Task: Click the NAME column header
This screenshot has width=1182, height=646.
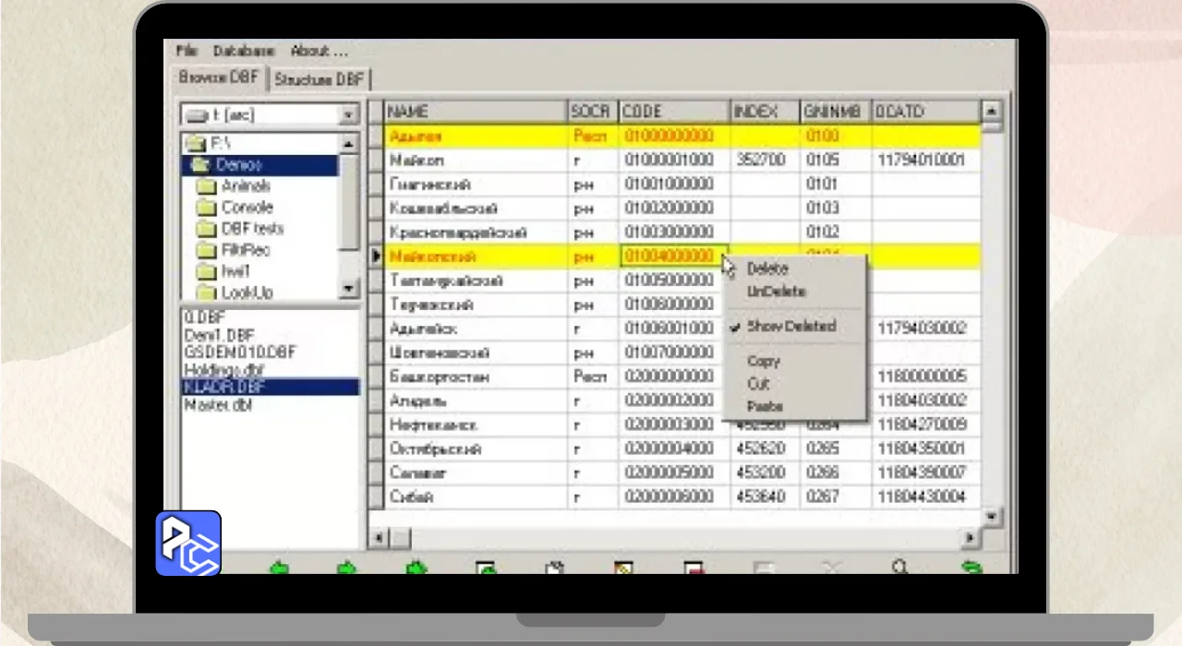Action: (475, 112)
